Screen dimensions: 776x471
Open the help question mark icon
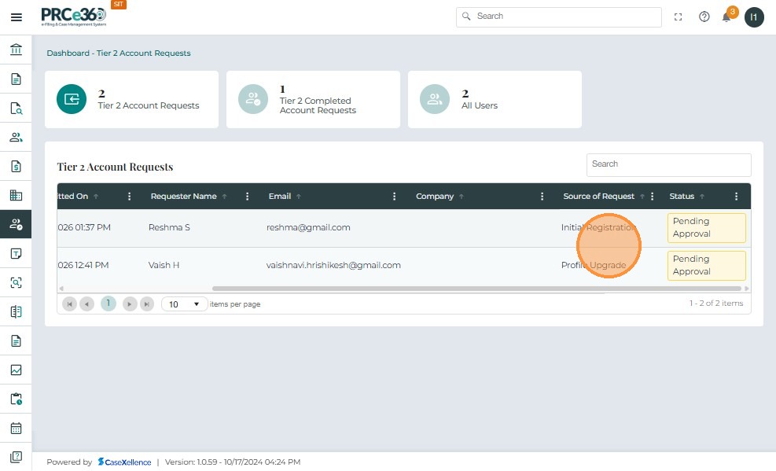click(704, 17)
